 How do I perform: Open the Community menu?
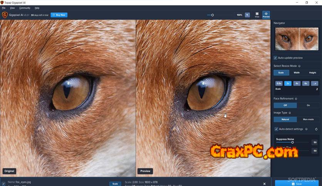[25, 8]
